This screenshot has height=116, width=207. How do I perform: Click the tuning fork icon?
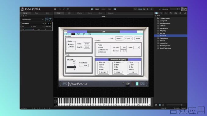160,9
